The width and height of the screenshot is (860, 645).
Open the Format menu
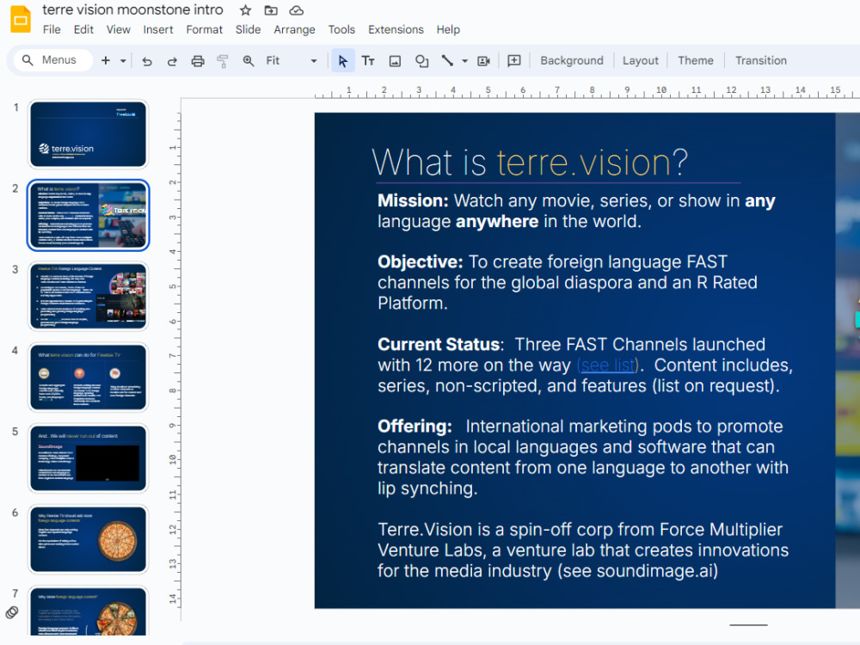[204, 29]
